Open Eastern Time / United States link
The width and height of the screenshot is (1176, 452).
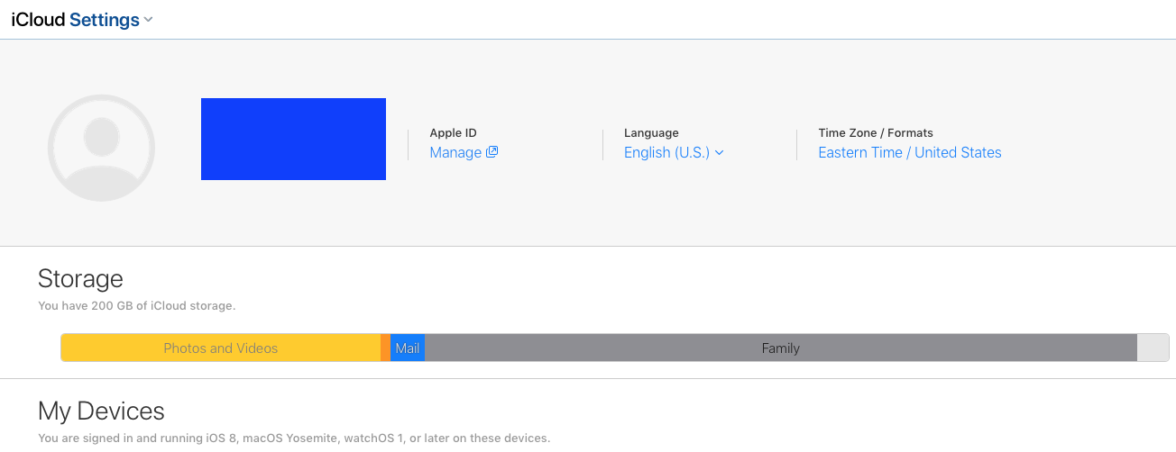[909, 153]
